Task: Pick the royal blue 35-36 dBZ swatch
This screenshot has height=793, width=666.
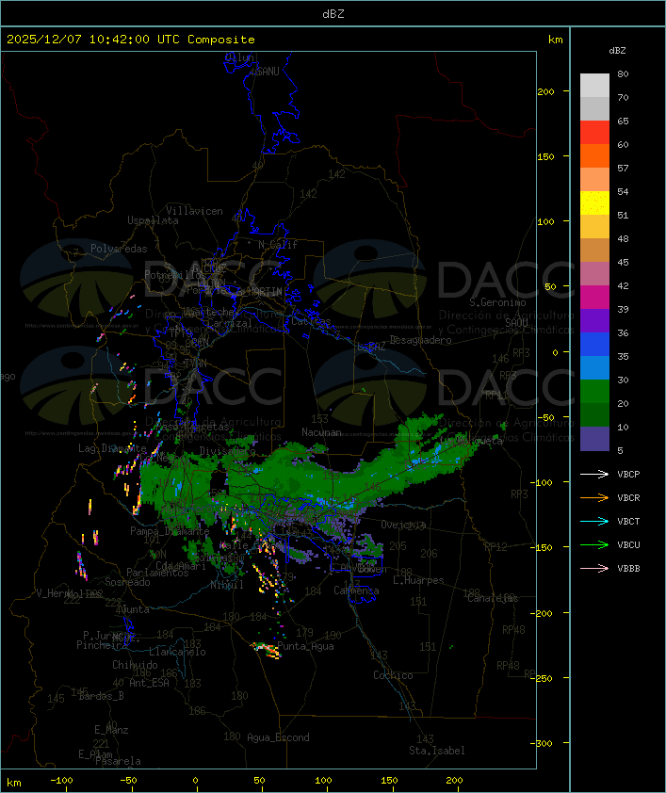Action: [594, 344]
